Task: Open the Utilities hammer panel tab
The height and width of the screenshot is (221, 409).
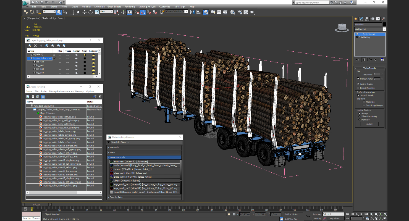Action: (x=383, y=19)
